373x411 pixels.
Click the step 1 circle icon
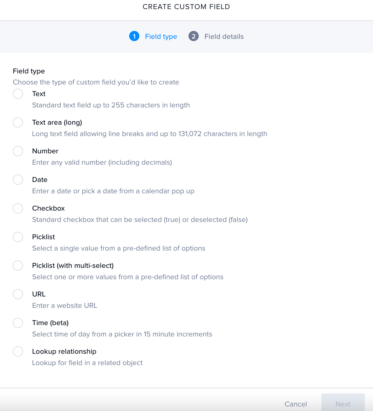pyautogui.click(x=134, y=36)
